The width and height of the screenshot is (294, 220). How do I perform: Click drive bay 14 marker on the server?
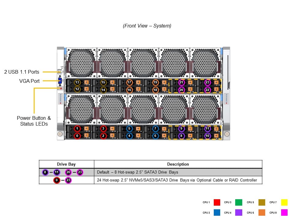104,90
